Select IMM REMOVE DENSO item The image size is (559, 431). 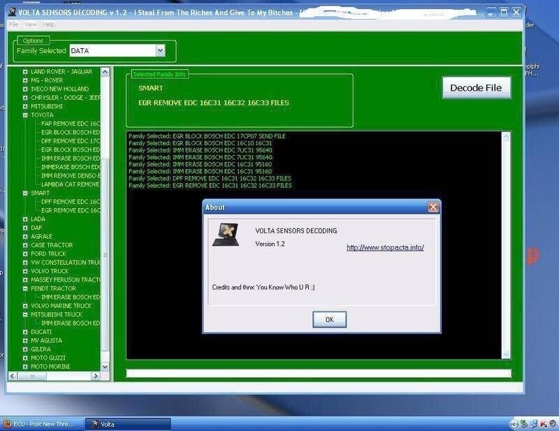(71, 176)
